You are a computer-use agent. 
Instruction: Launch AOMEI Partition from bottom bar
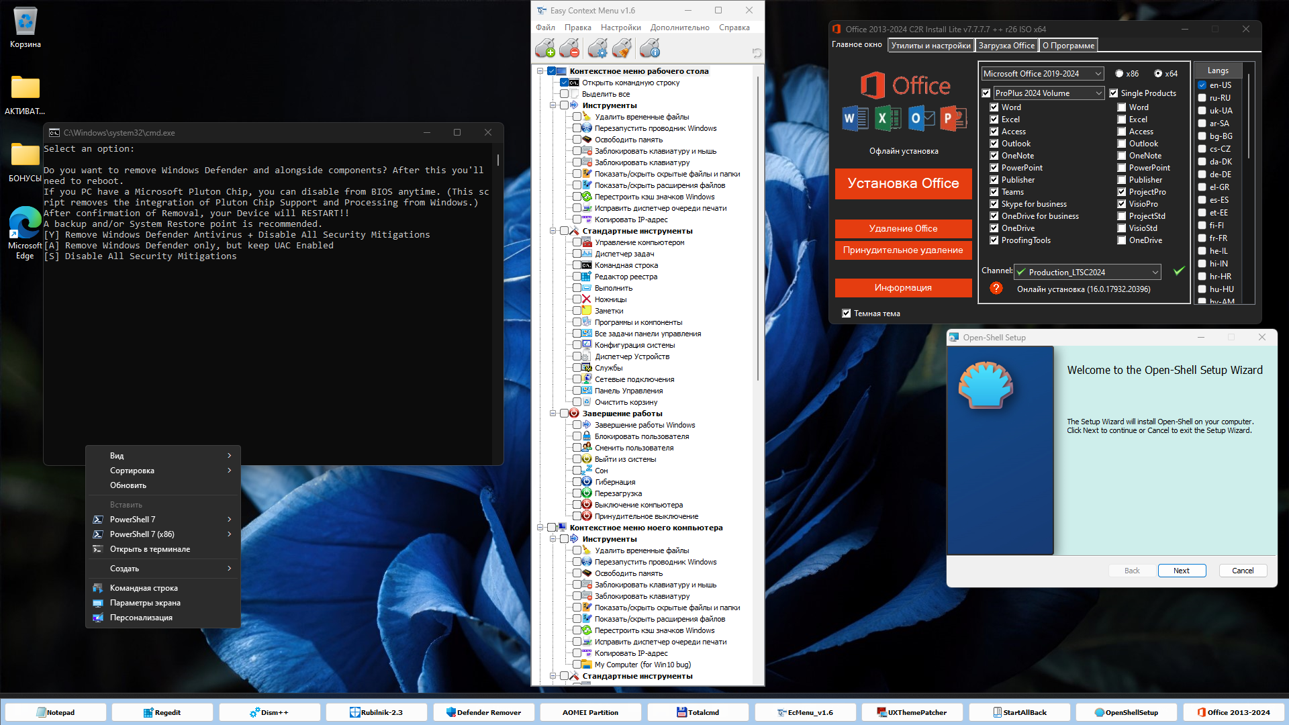[591, 712]
